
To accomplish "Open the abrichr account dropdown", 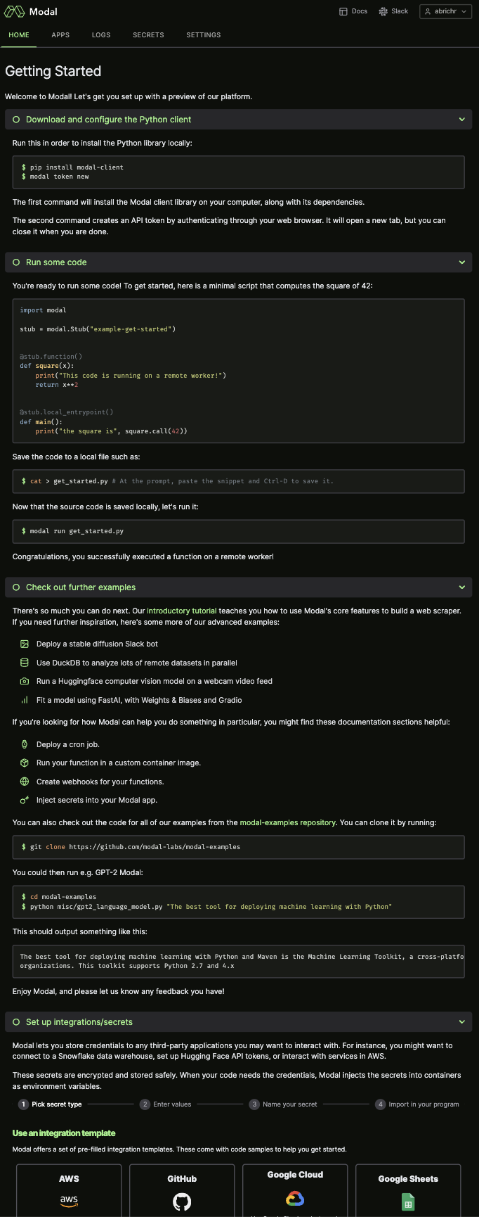I will point(445,11).
